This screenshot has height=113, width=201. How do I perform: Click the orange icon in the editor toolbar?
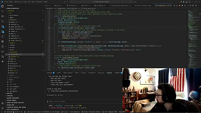click(x=179, y=6)
